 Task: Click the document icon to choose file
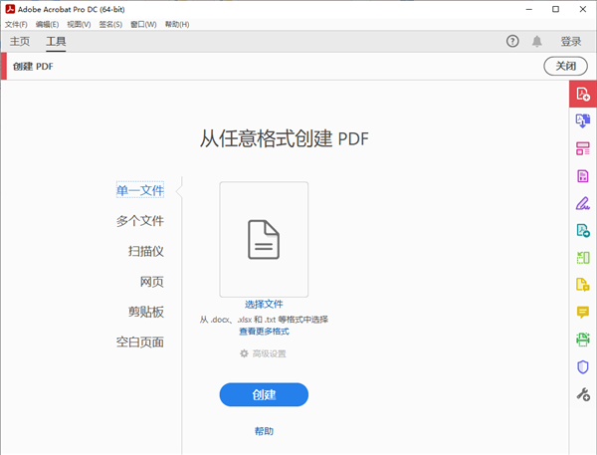click(x=264, y=239)
